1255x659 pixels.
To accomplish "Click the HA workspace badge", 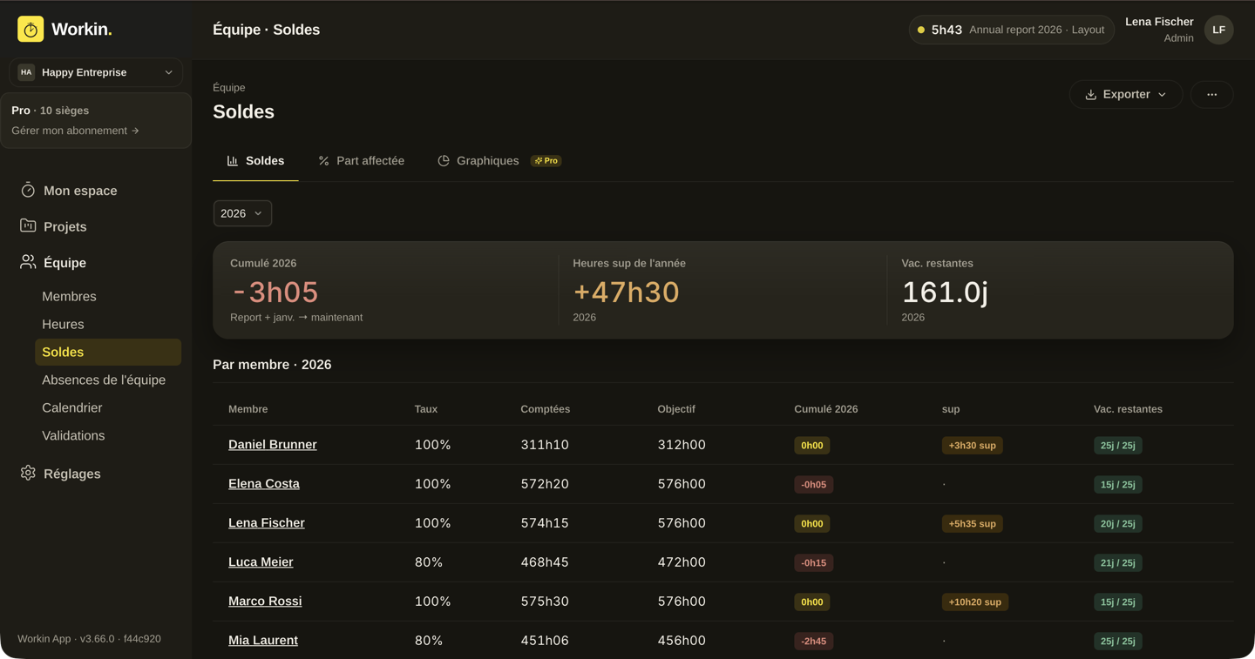I will click(26, 72).
